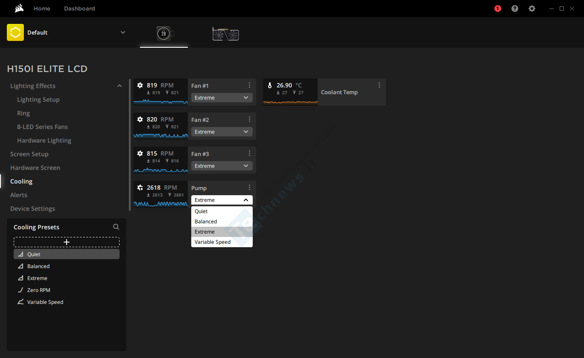Click the Fan #1 gear icon
Image resolution: width=584 pixels, height=358 pixels.
(x=140, y=85)
